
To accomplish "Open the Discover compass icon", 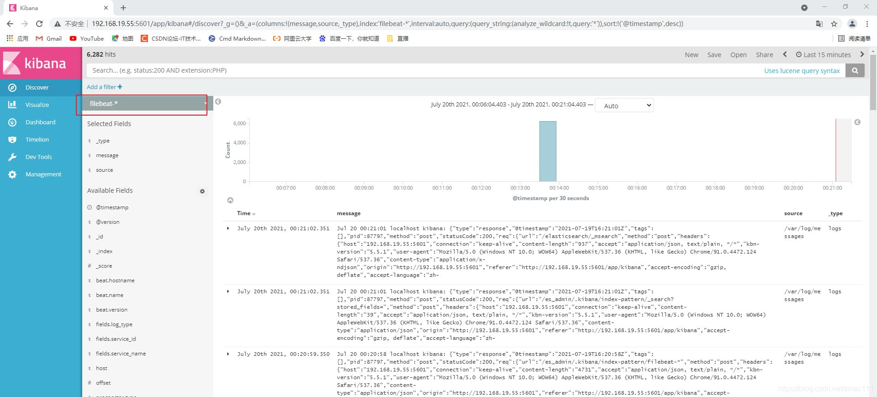I will click(x=12, y=87).
